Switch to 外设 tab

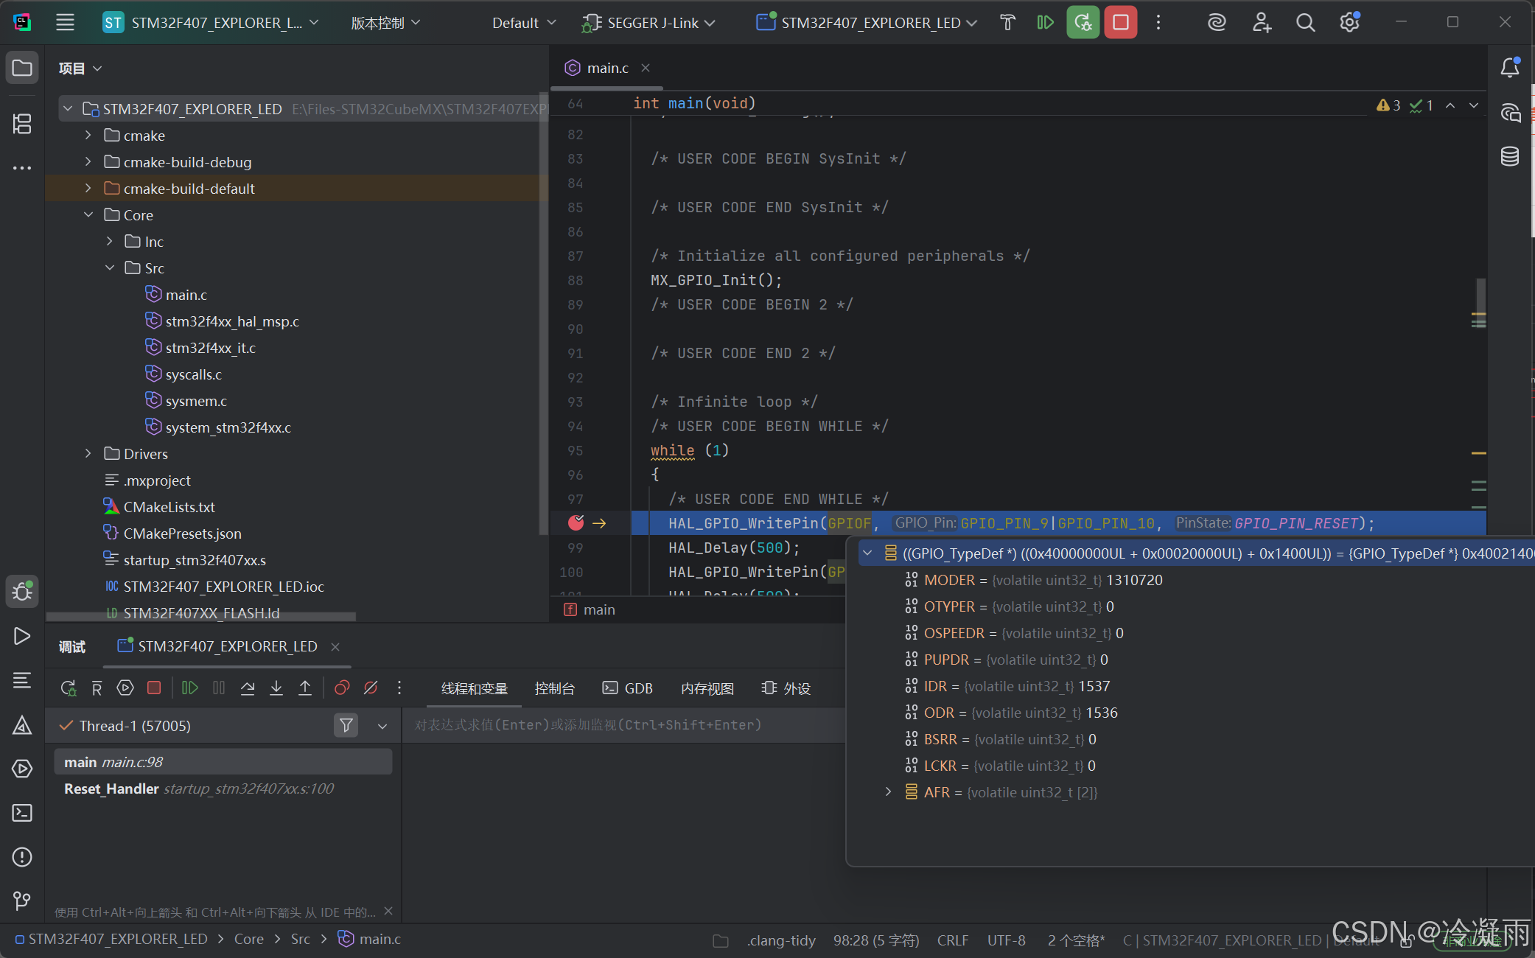[786, 688]
